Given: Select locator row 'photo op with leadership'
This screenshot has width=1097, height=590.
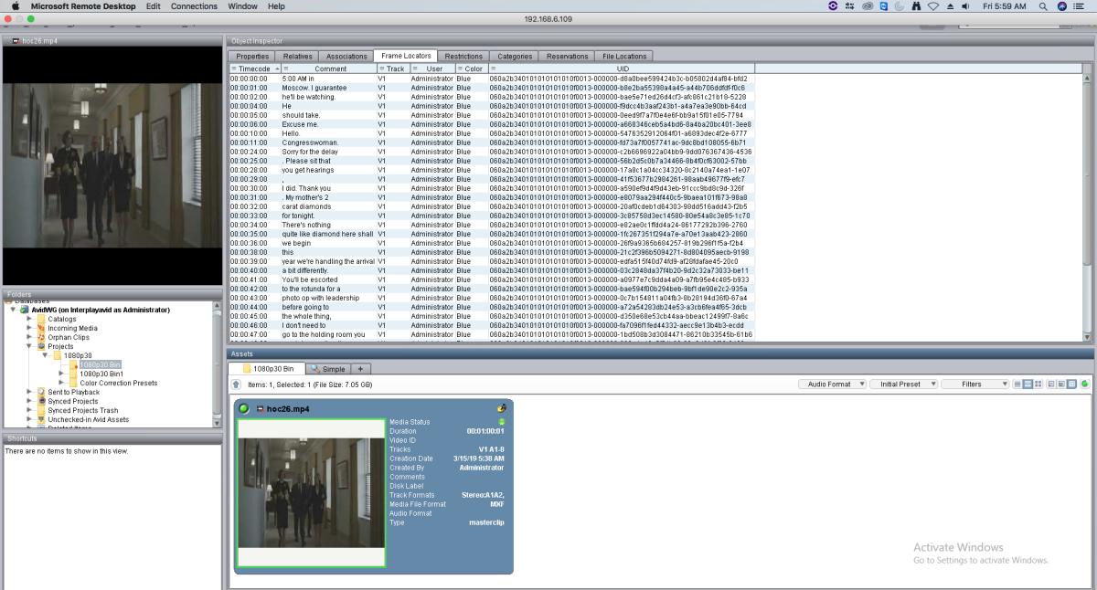Looking at the screenshot, I should 491,298.
